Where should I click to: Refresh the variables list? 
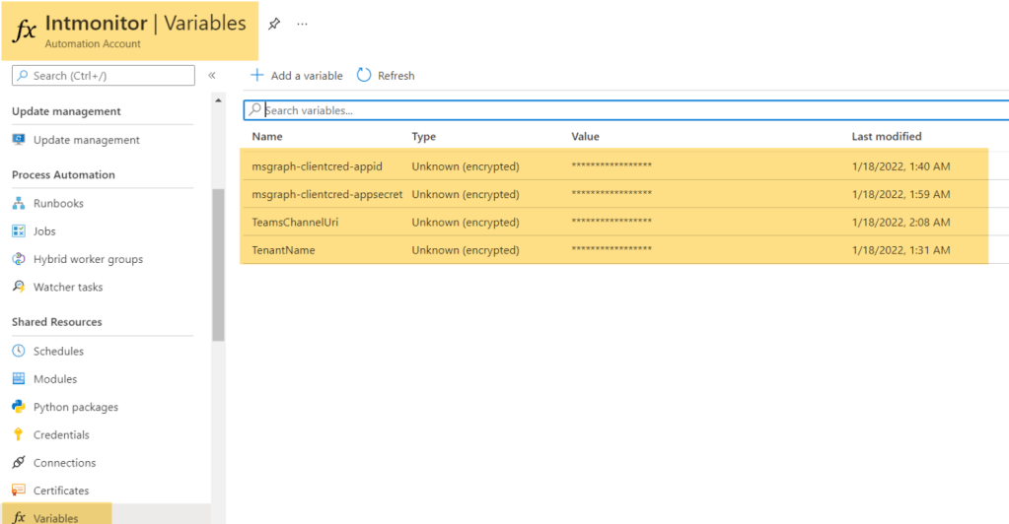tap(386, 76)
